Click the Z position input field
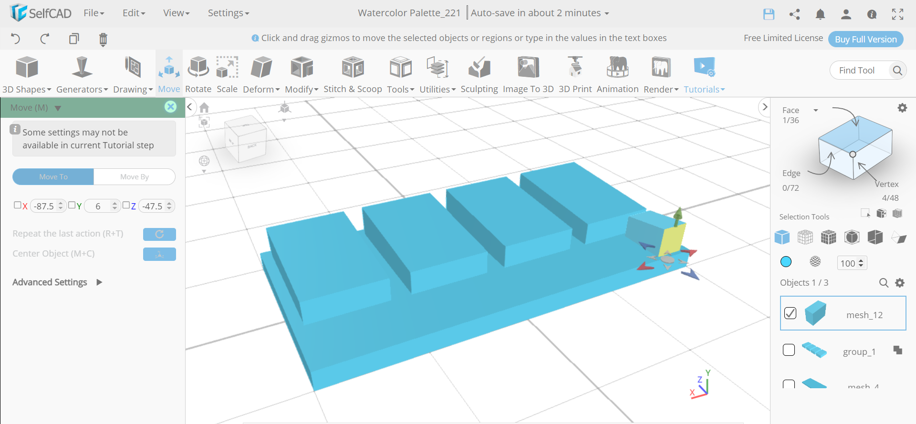Viewport: 916px width, 424px height. pos(156,206)
